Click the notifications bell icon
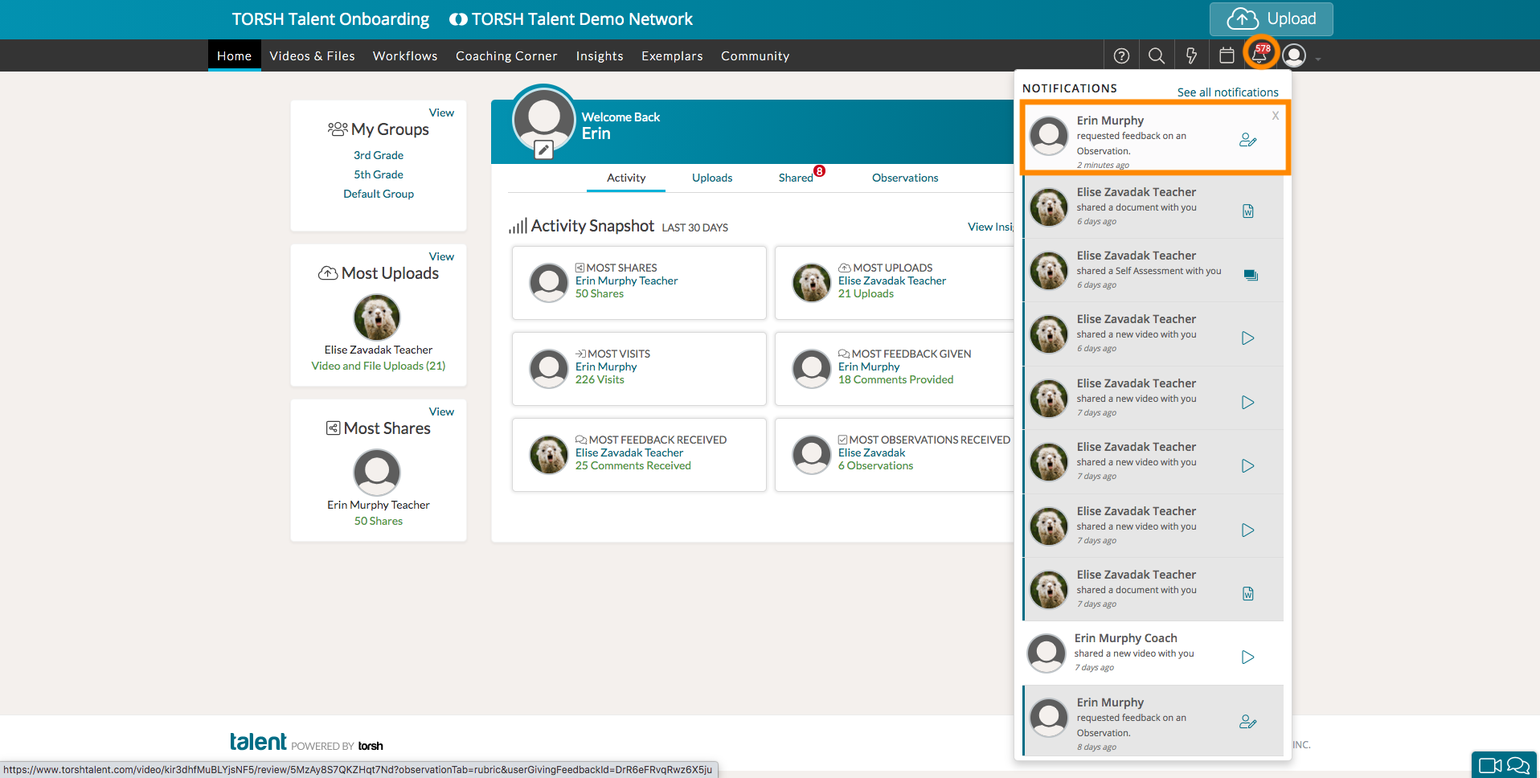 [x=1259, y=55]
